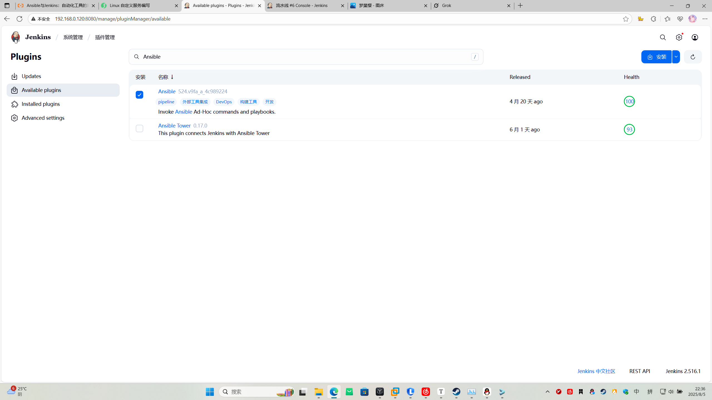The image size is (712, 400).
Task: Sort by 名称 column header
Action: click(166, 77)
